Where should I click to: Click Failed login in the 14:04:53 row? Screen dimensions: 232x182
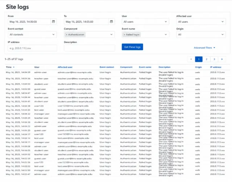click(x=145, y=84)
